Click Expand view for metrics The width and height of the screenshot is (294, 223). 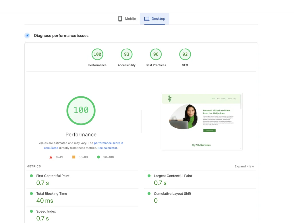(x=244, y=166)
